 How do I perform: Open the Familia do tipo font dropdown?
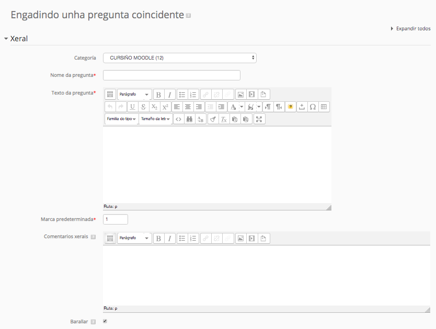[x=121, y=119]
